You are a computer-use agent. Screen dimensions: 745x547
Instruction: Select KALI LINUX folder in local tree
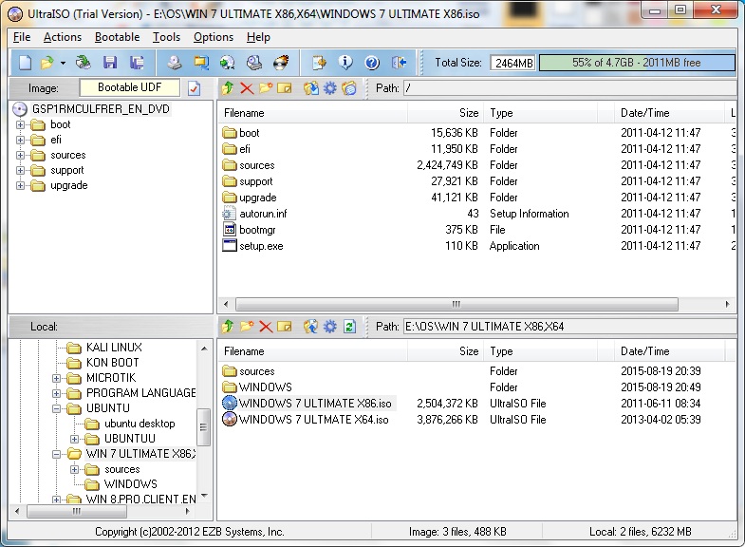pos(114,348)
